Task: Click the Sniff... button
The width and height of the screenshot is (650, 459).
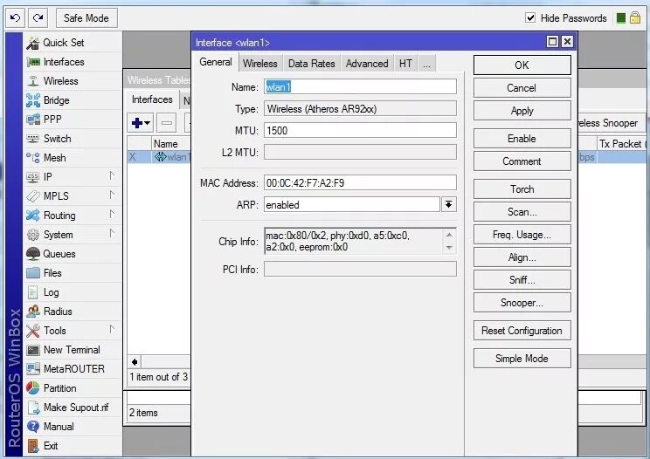Action: coord(522,280)
